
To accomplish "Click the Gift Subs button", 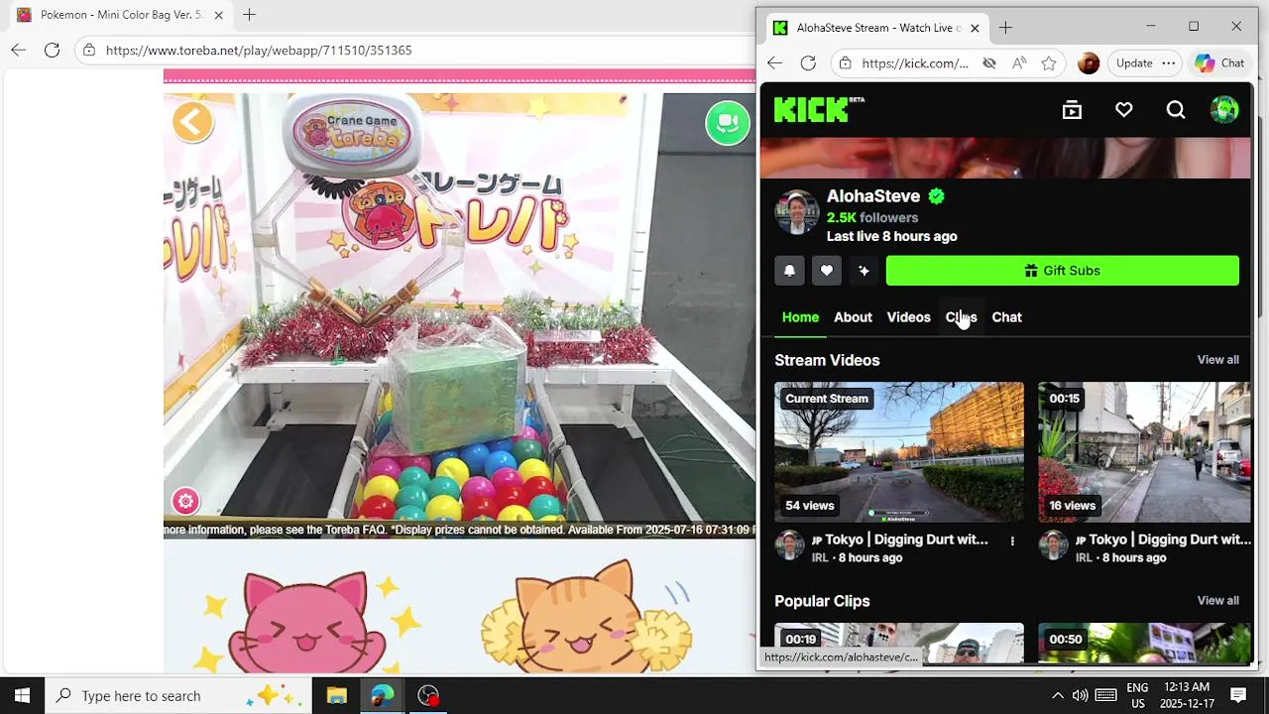I will click(1063, 271).
